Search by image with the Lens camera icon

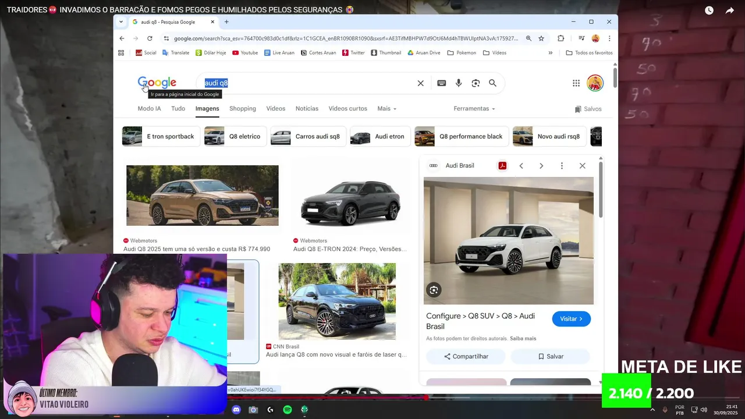coord(476,83)
